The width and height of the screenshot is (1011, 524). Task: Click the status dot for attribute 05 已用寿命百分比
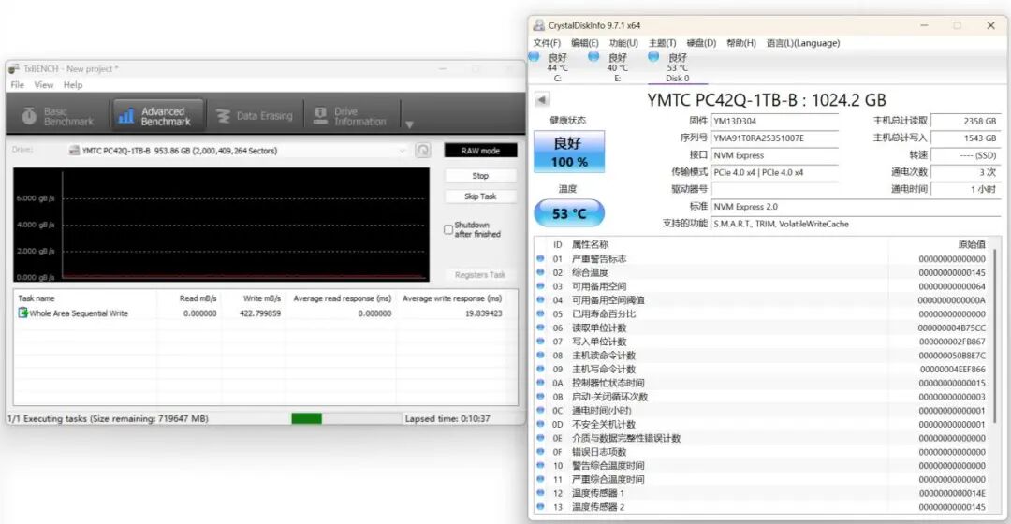click(x=540, y=313)
